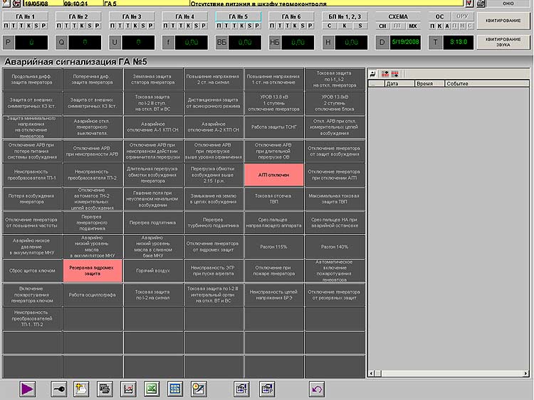The width and height of the screenshot is (534, 400).
Task: Click the purple undo return arrow icon
Action: click(318, 388)
